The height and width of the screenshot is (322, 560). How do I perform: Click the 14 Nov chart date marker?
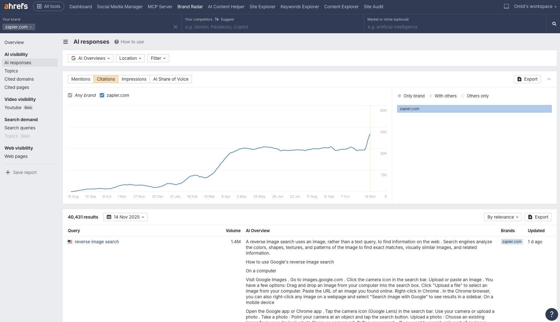(370, 196)
